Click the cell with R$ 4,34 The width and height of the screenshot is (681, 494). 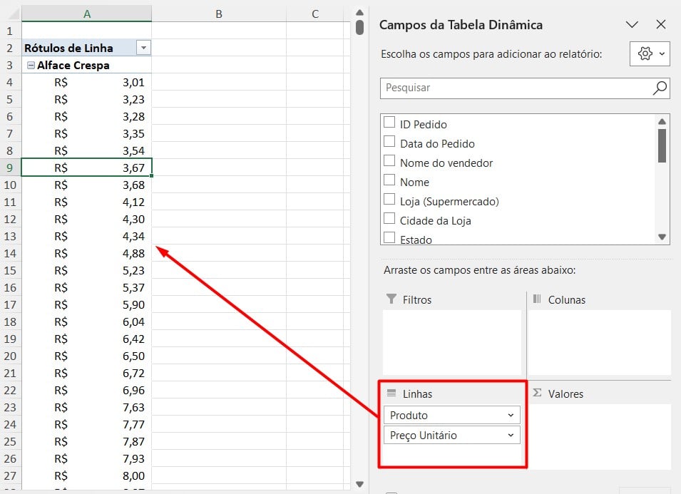86,236
